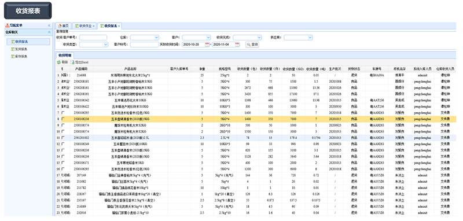Click the 仓库收货人员 column header

(444, 69)
